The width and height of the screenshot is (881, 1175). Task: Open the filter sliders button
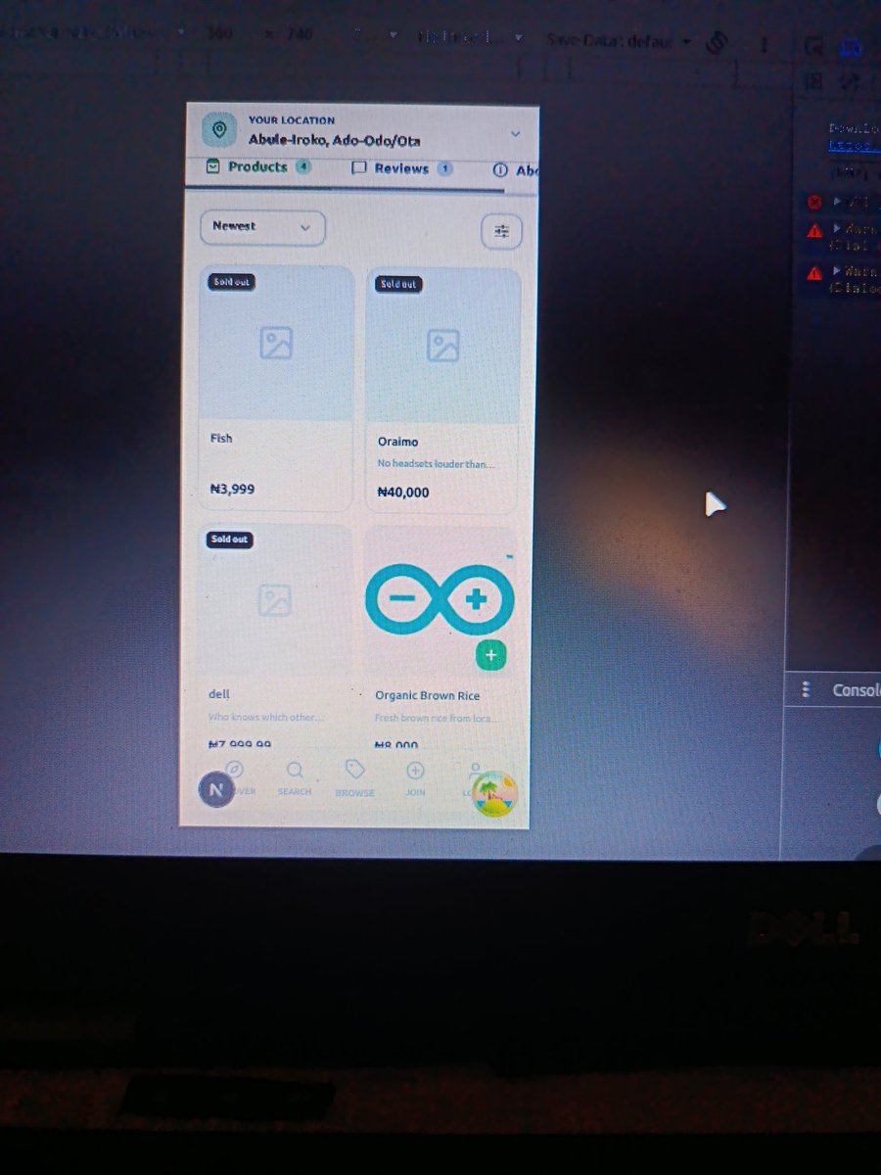[x=502, y=231]
